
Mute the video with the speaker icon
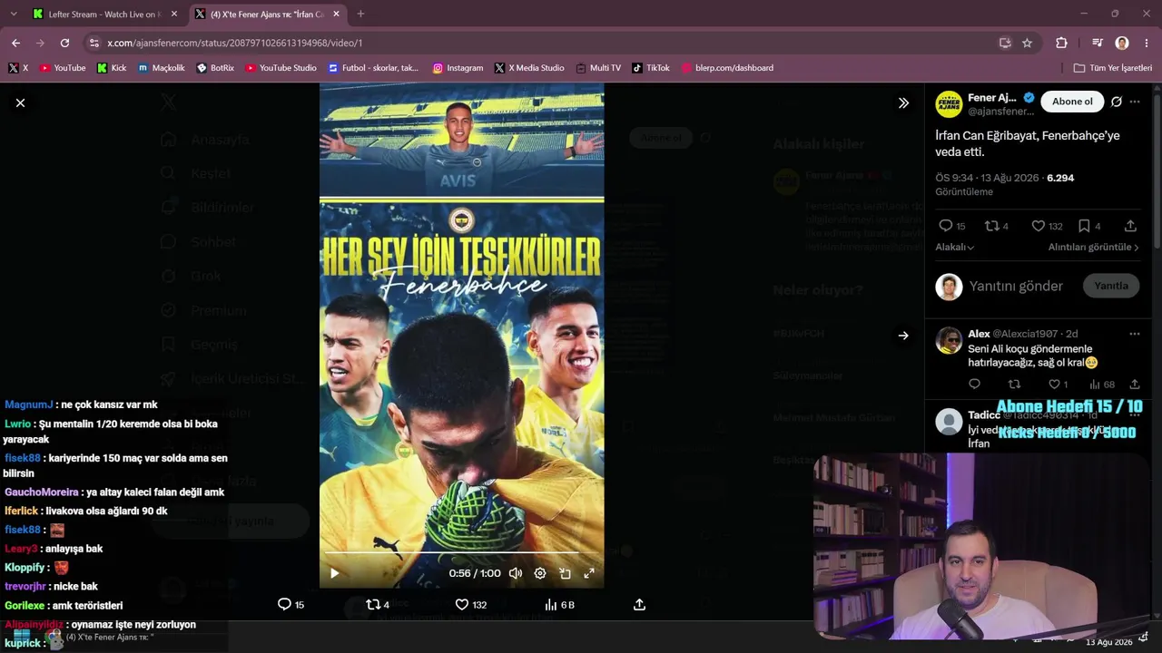point(516,573)
